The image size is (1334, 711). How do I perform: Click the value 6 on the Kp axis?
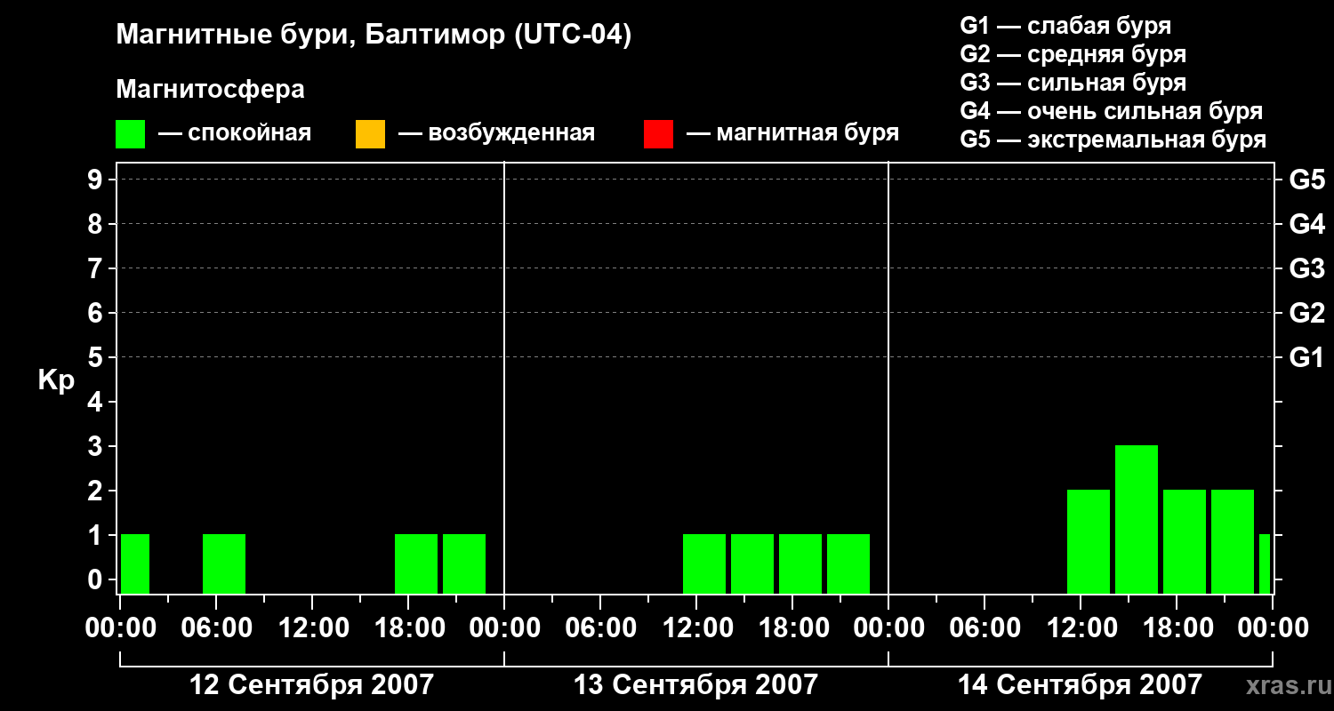tap(97, 313)
